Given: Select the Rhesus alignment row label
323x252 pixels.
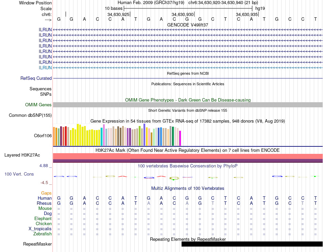Looking at the screenshot, I should click(44, 203).
